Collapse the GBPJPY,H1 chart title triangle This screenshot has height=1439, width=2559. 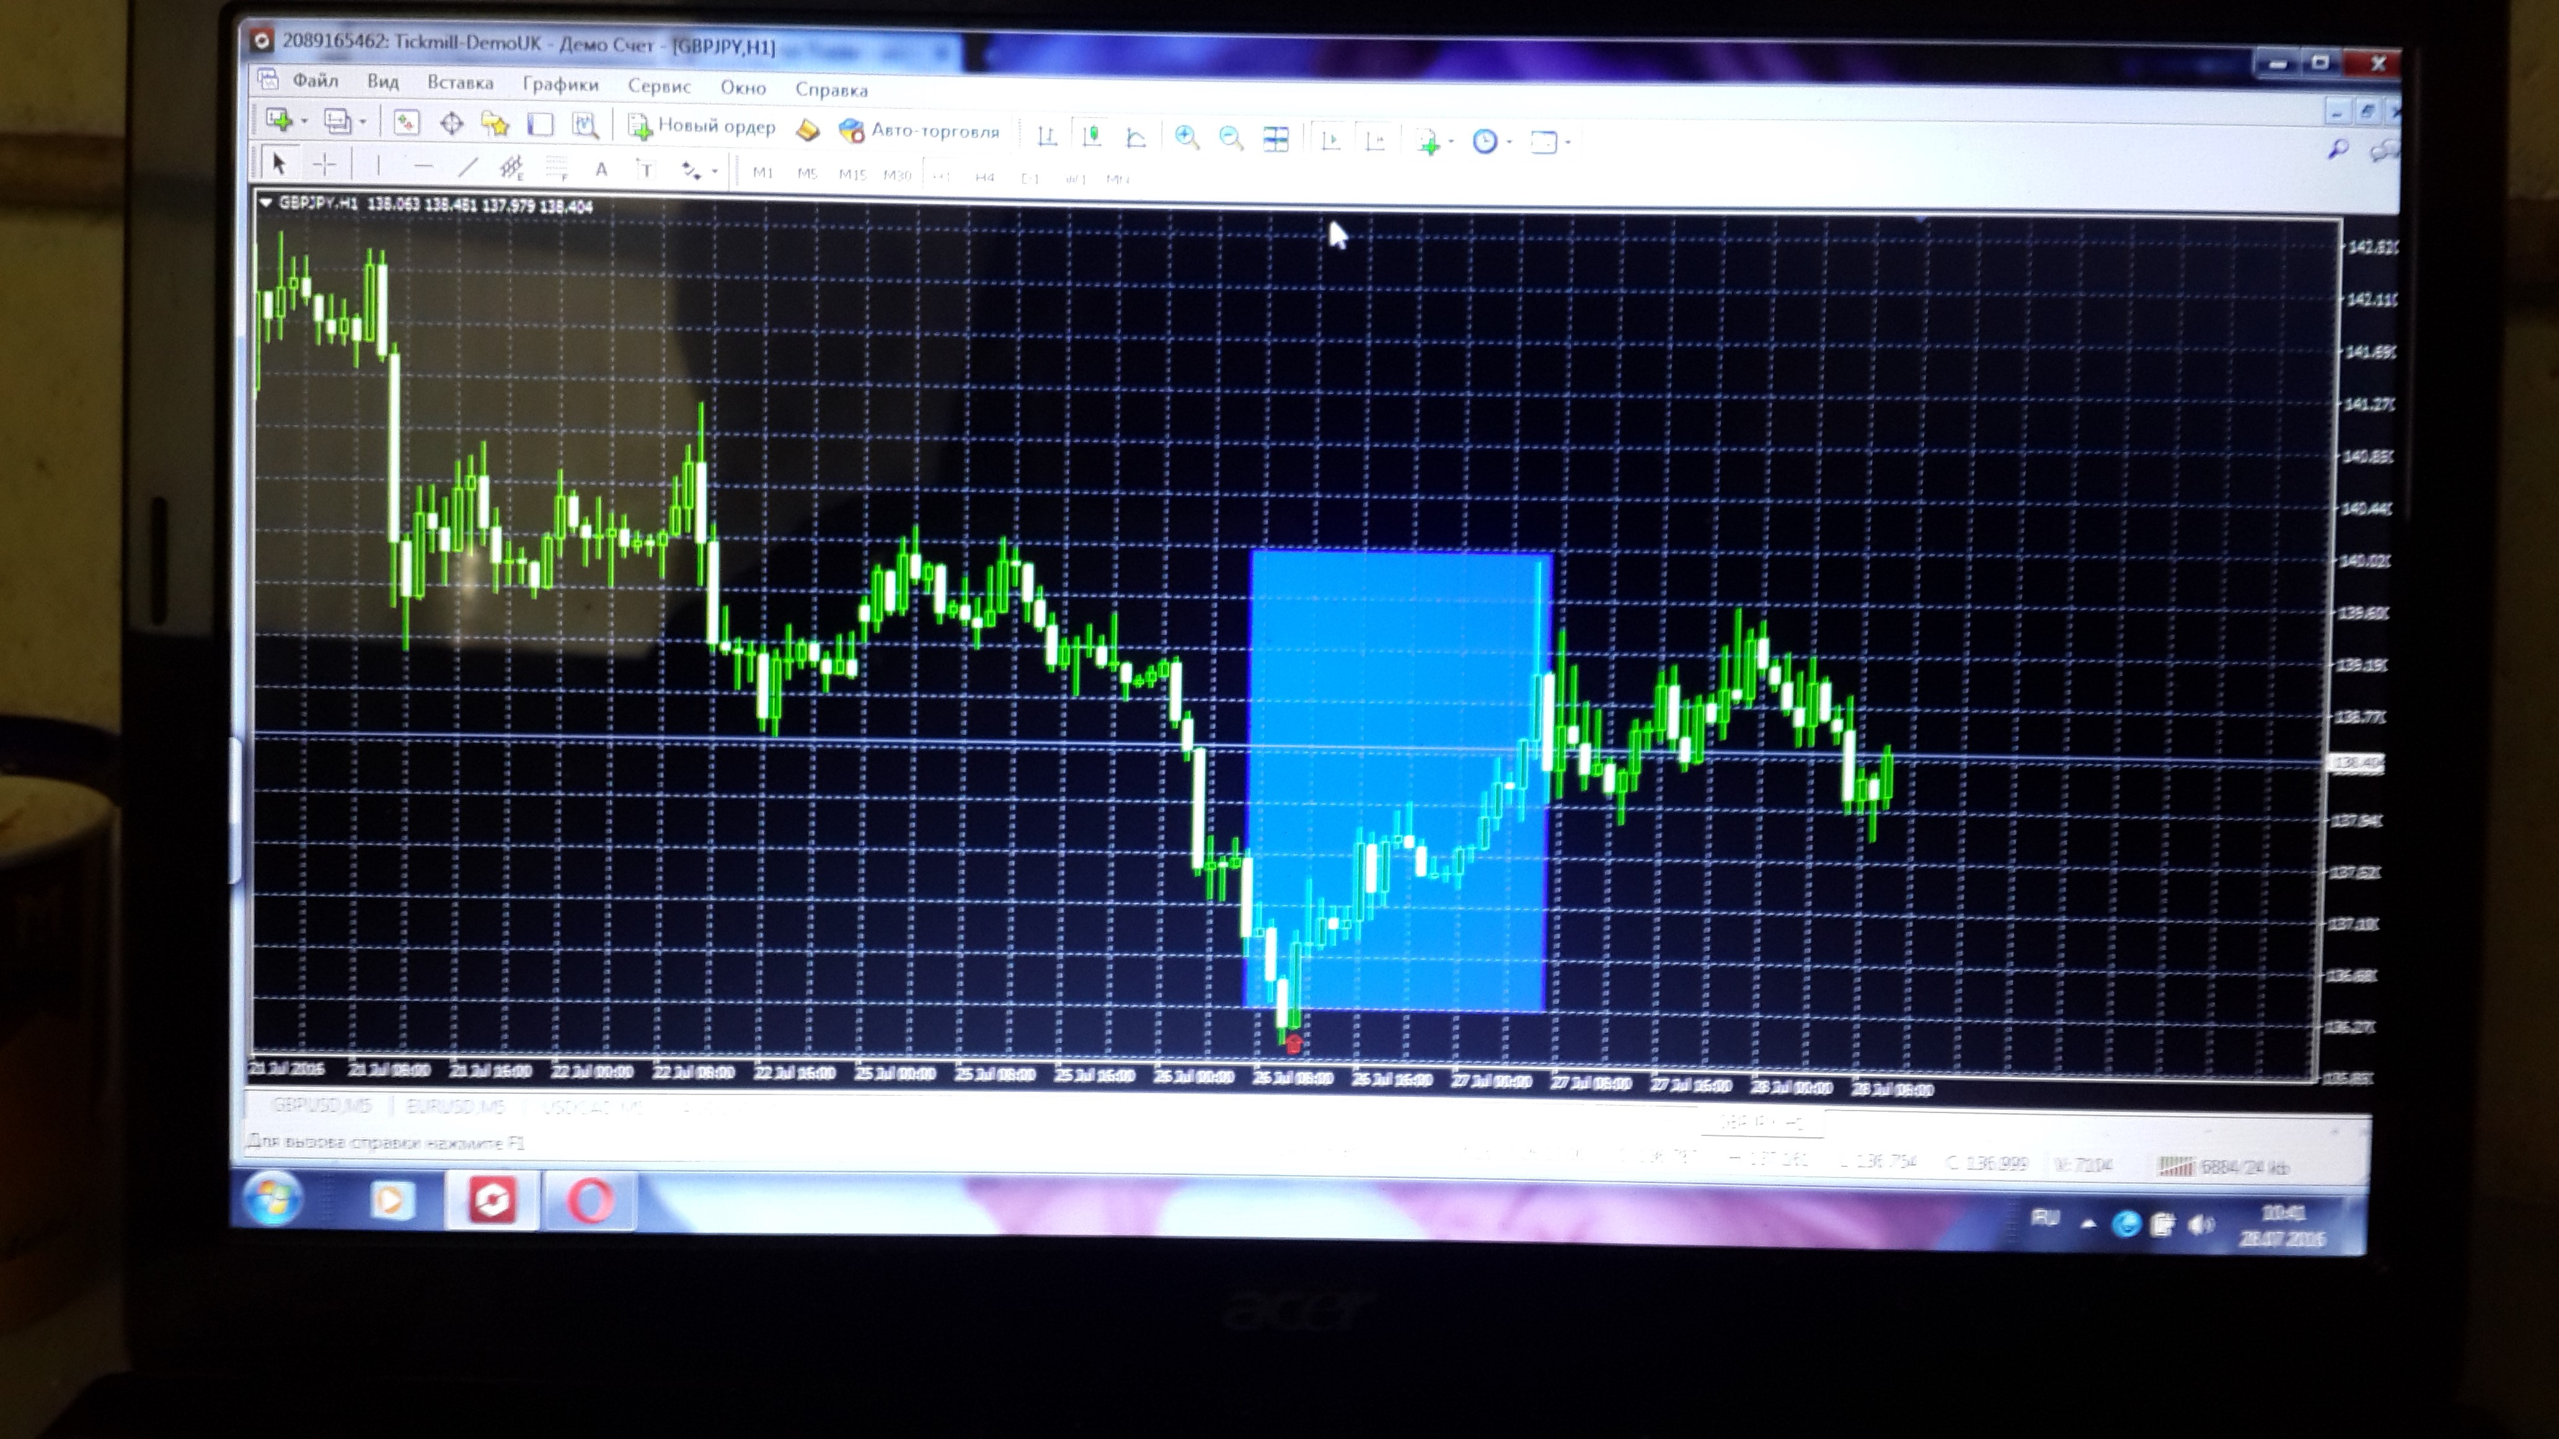[x=265, y=201]
